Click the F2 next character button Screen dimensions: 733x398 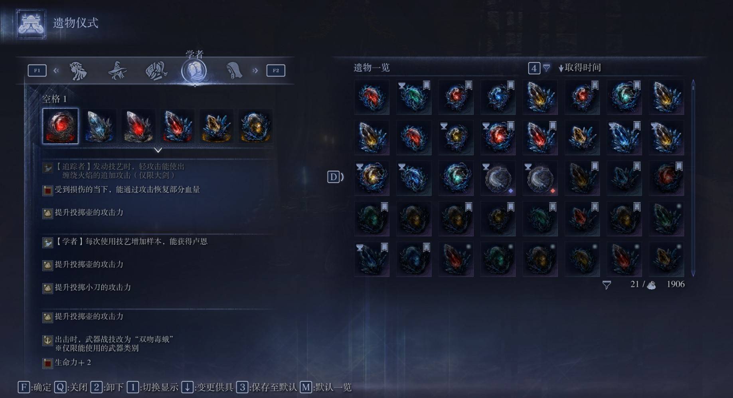[x=276, y=71]
